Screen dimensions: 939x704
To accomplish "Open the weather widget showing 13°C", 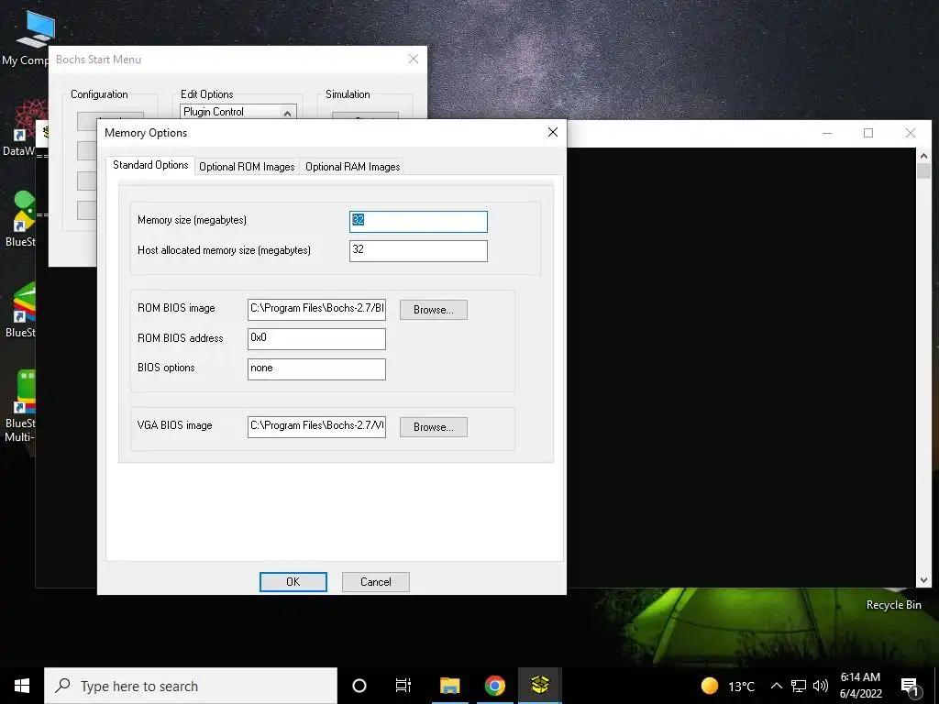I will pos(728,686).
